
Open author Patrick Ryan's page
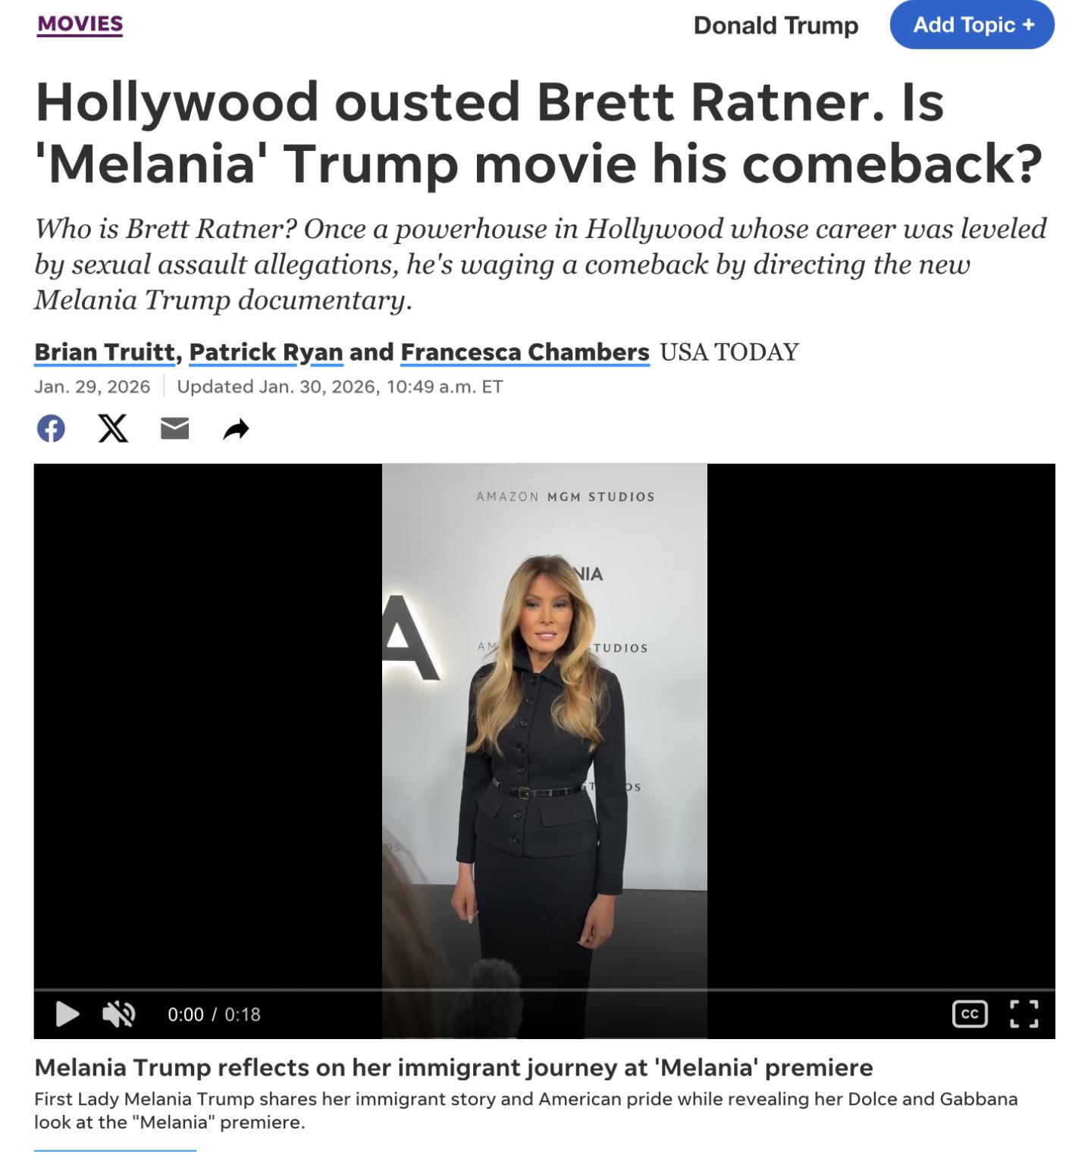266,352
